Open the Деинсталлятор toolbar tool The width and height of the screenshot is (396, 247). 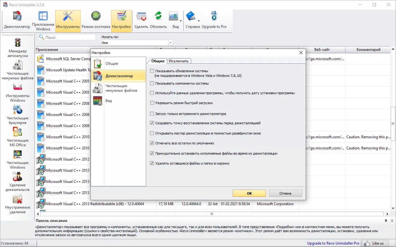coord(17,20)
